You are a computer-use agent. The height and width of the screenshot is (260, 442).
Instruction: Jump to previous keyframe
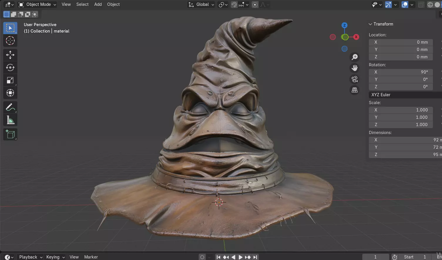(x=226, y=257)
